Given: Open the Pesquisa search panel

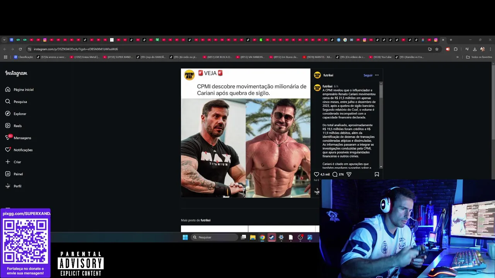Looking at the screenshot, I should (x=16, y=102).
